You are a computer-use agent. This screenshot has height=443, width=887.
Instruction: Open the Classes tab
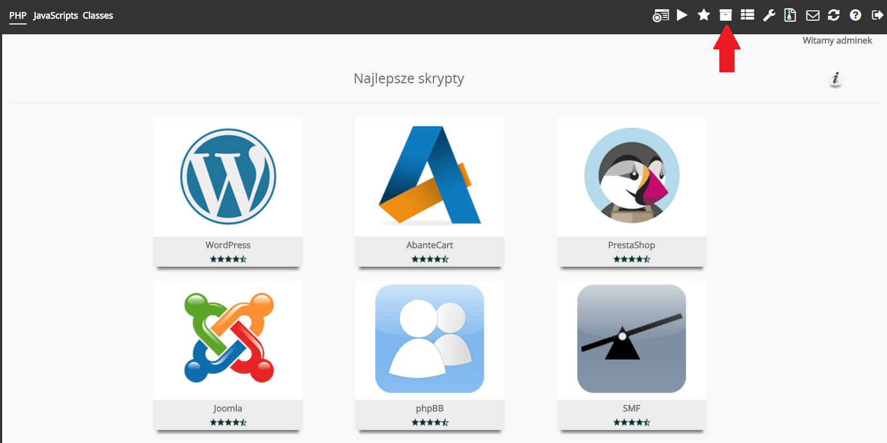tap(98, 15)
